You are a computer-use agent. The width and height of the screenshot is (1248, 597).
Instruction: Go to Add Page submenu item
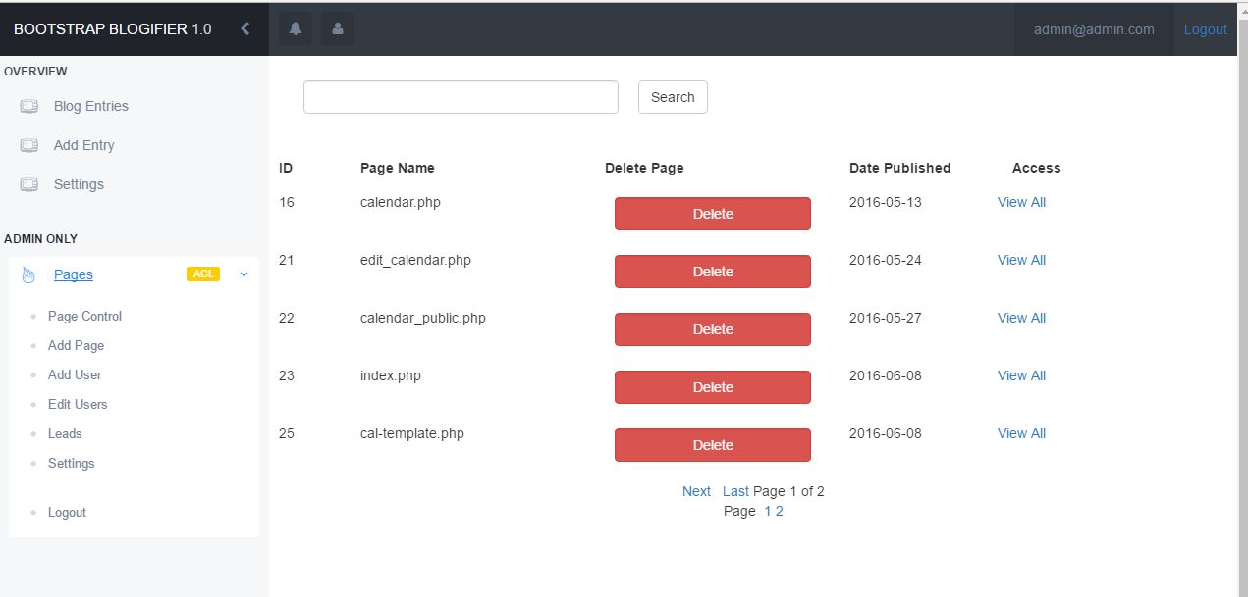(77, 345)
